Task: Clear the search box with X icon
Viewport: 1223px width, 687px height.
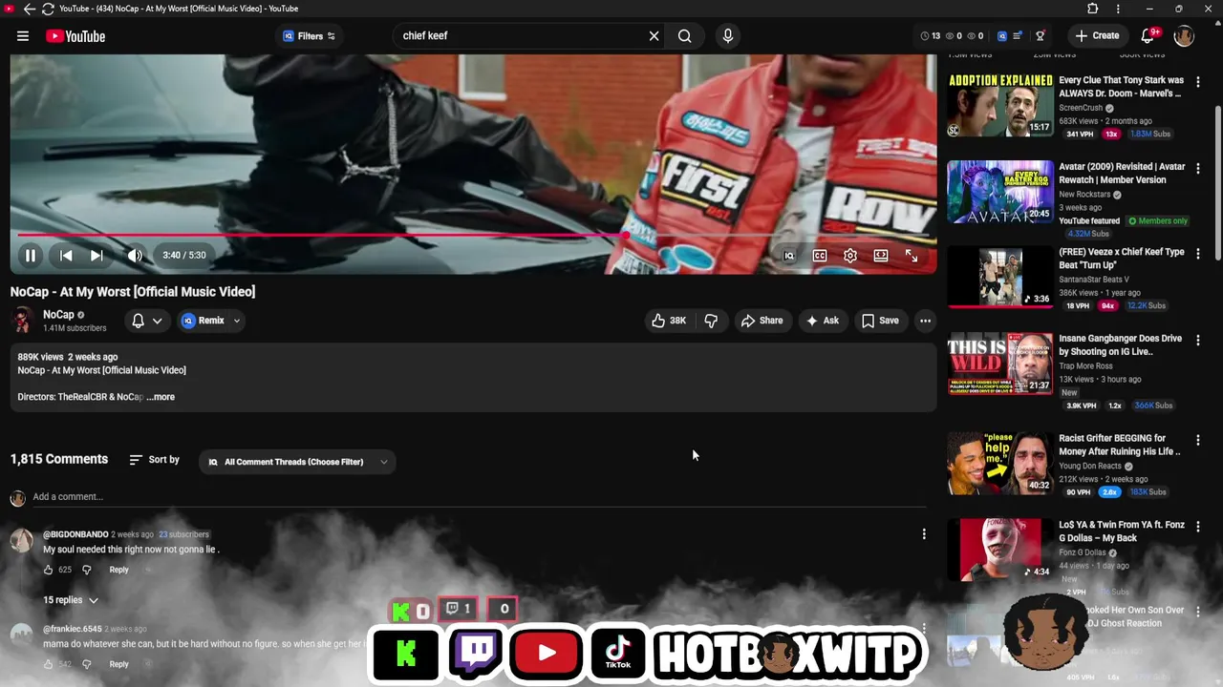Action: (654, 36)
